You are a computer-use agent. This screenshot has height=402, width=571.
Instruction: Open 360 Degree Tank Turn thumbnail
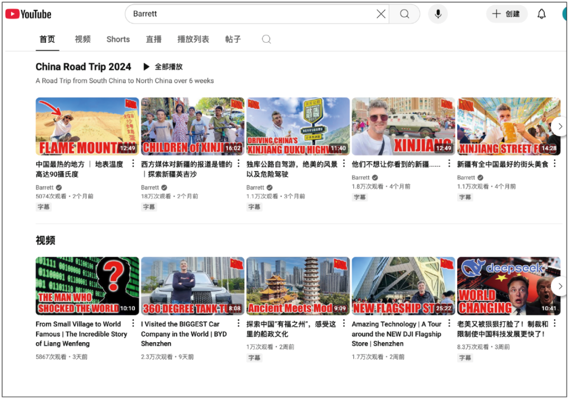pyautogui.click(x=192, y=286)
